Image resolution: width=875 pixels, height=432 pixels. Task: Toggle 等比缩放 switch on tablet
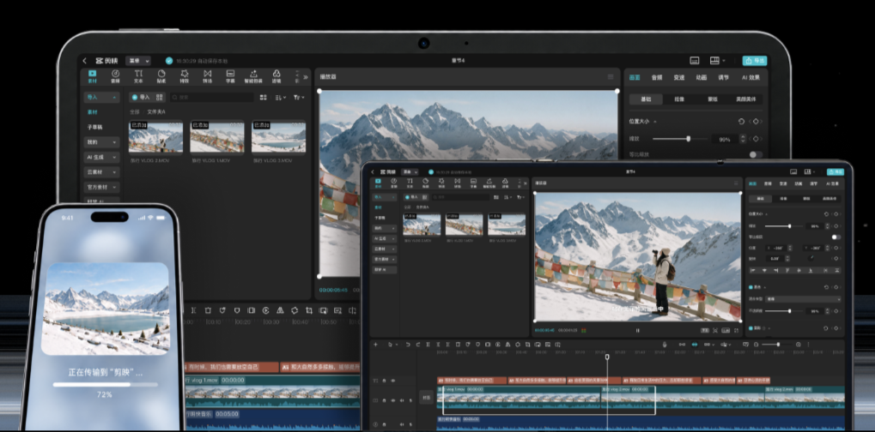[836, 237]
